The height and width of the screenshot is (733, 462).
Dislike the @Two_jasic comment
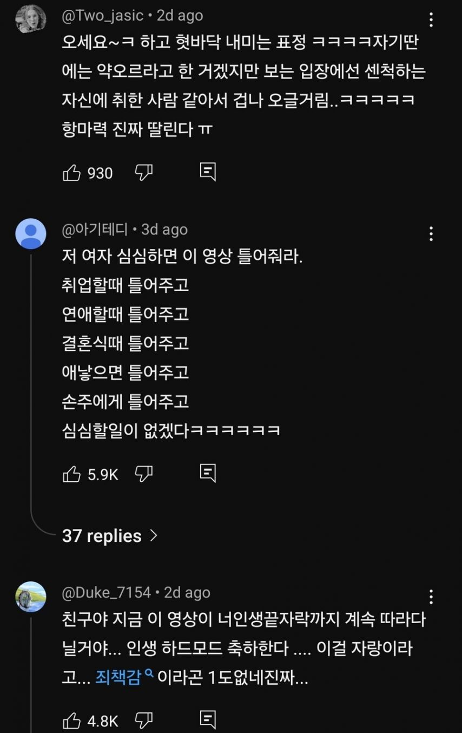click(143, 173)
